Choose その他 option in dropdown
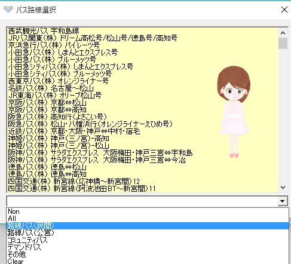This screenshot has width=291, height=264. point(148,254)
